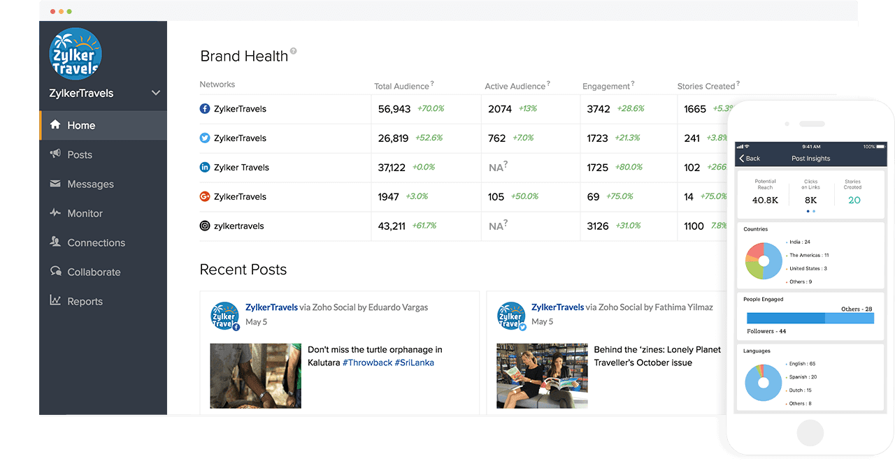Click the help mark next to Total Audience

pos(432,84)
